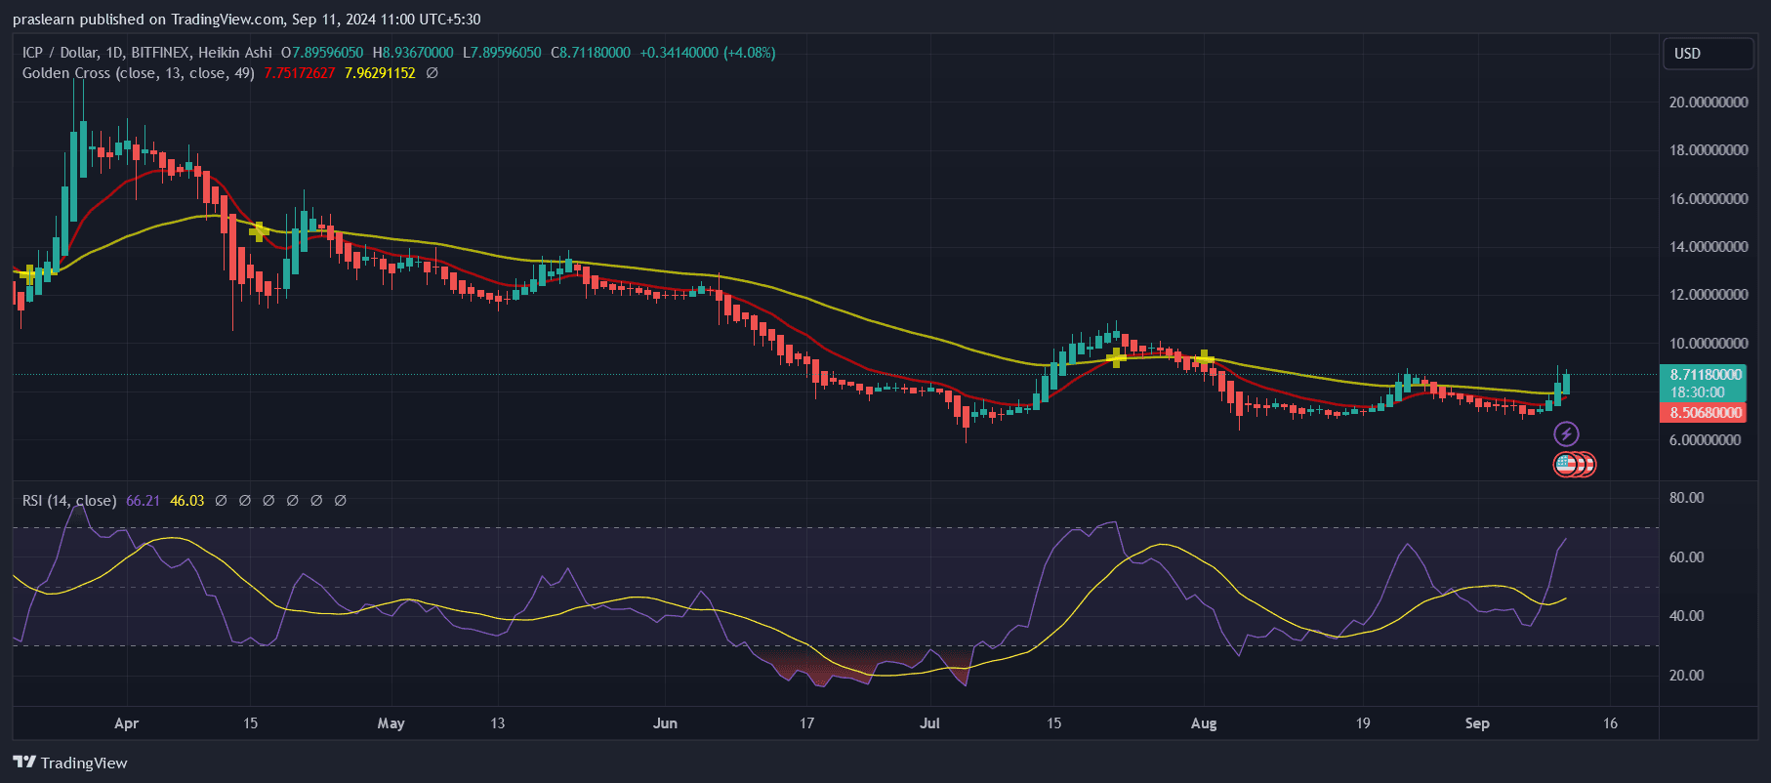Click the 14.00000000 price axis label
Screen dimensions: 1771x783
coord(1709,247)
